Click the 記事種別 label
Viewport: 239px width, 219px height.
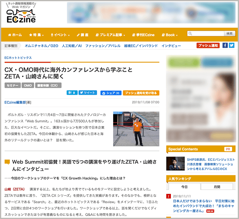[11, 46]
